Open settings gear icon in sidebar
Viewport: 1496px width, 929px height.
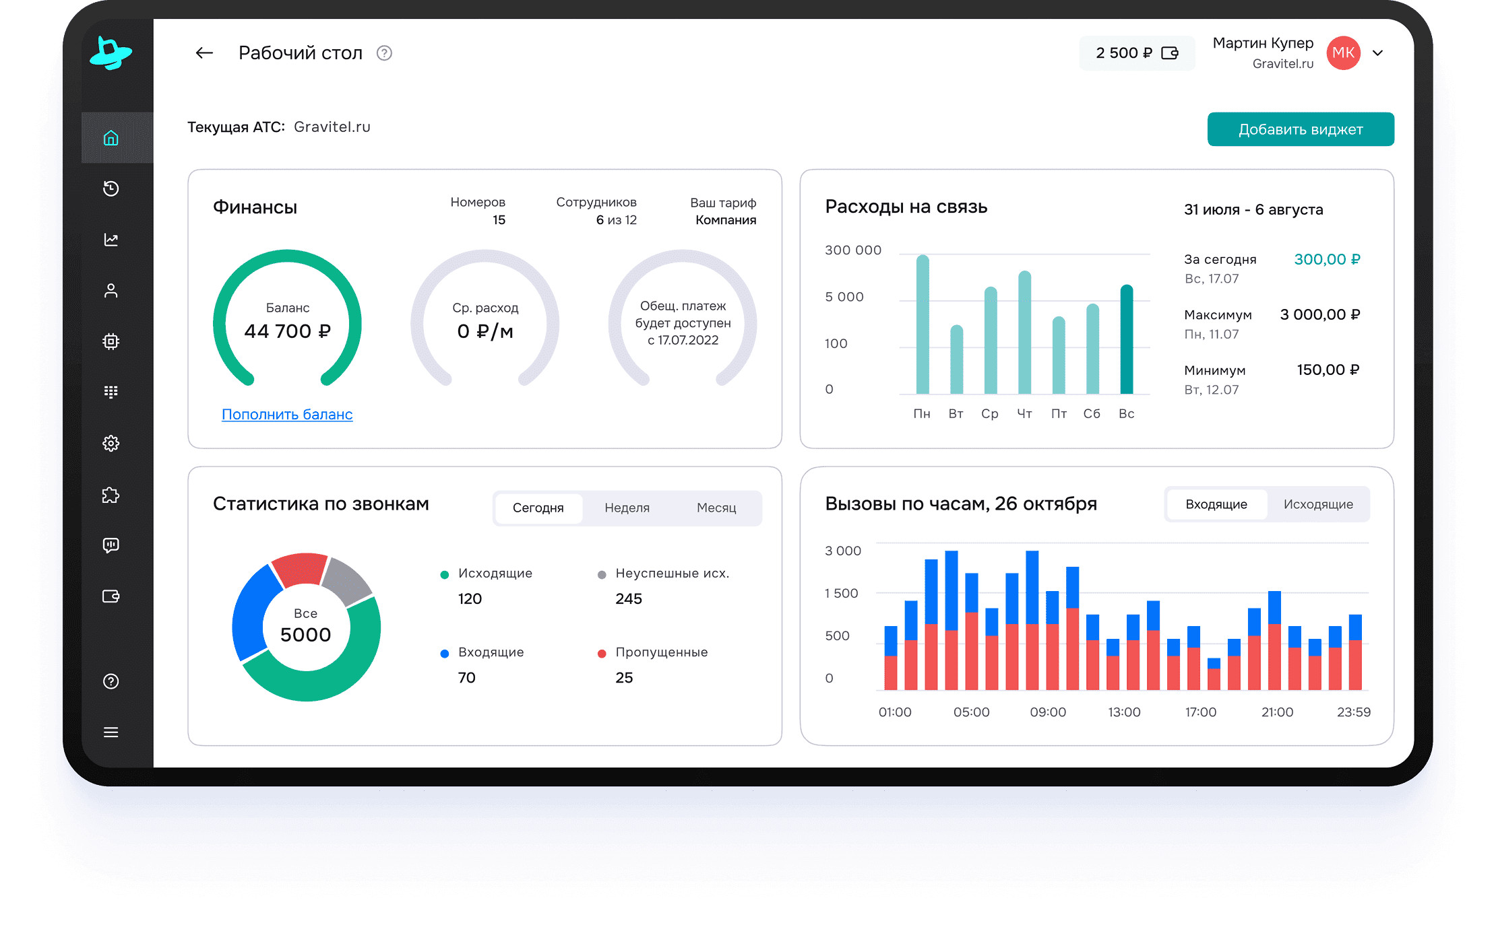111,443
